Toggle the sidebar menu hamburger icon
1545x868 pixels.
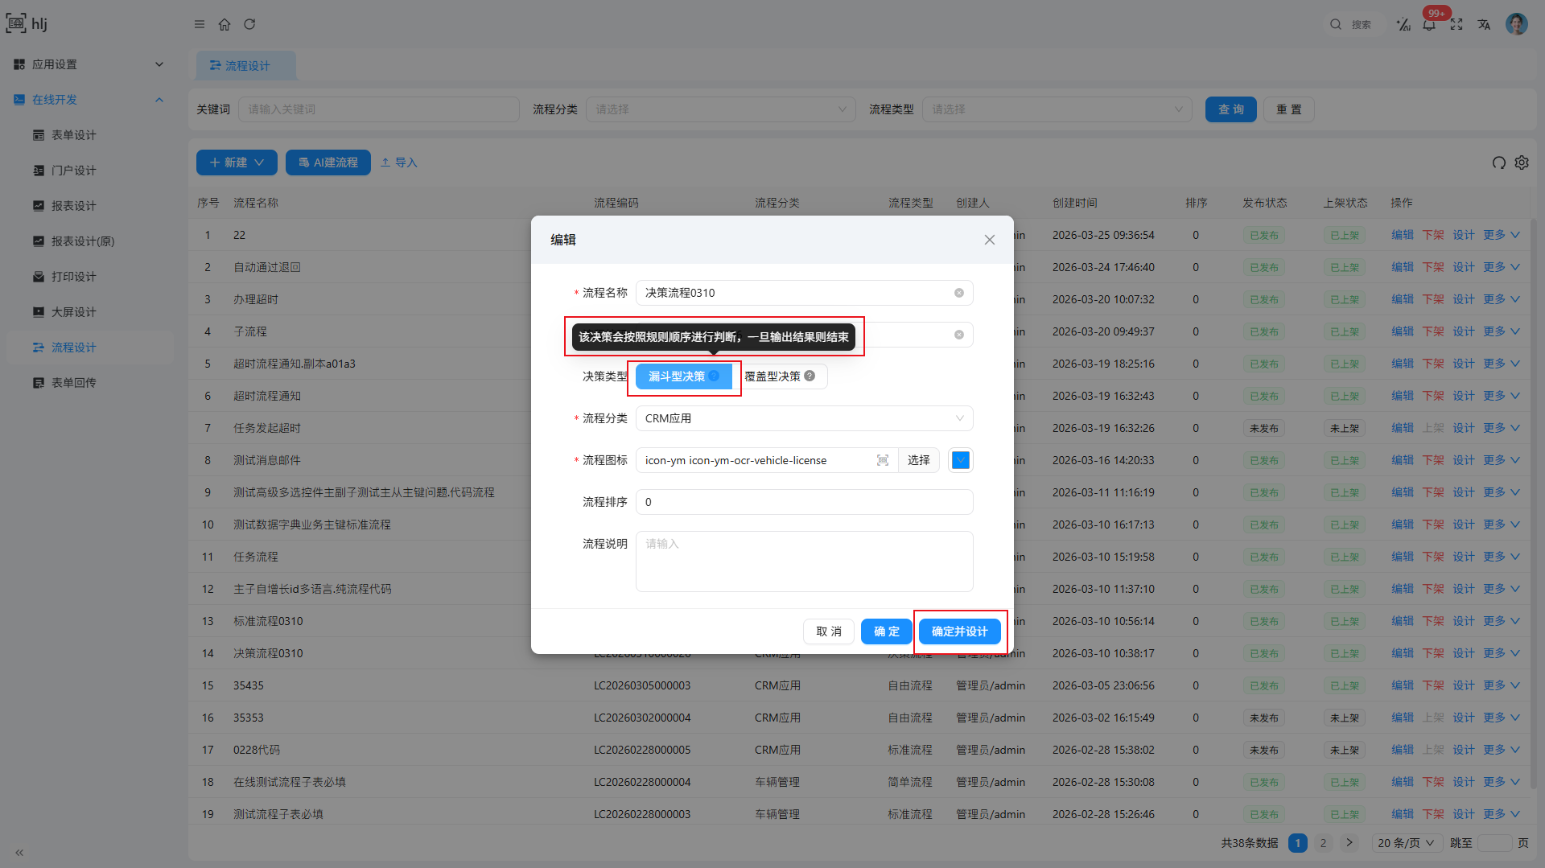(200, 24)
